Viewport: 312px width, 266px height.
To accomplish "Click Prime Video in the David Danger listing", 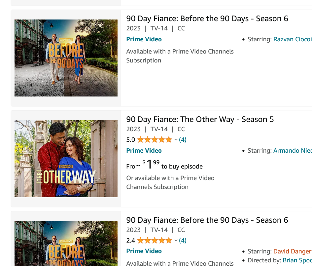I will coord(144,251).
